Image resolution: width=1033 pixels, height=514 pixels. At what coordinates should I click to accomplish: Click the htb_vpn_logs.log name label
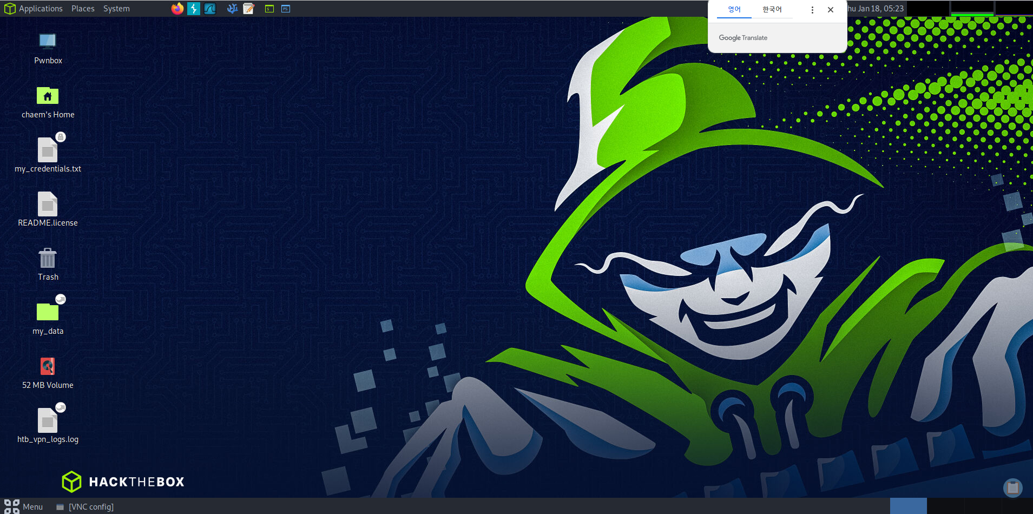tap(48, 439)
